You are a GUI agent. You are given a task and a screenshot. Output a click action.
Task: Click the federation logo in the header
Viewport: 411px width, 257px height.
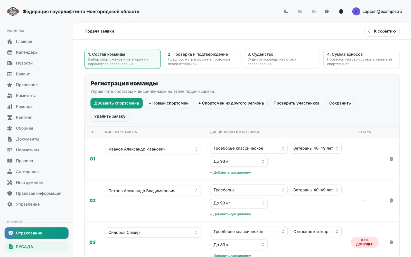[13, 11]
